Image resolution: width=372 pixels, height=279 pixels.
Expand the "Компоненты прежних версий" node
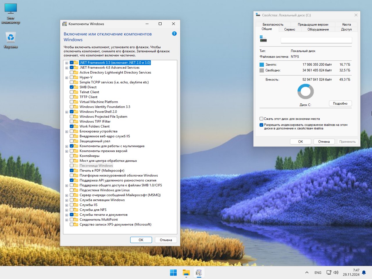coord(67,151)
